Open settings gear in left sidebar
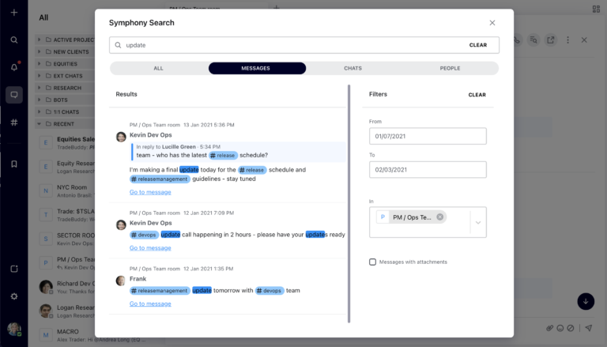The width and height of the screenshot is (607, 347). tap(13, 296)
